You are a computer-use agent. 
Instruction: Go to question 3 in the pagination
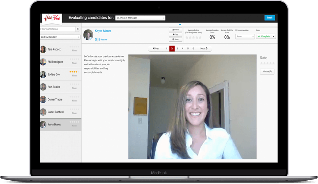click(x=177, y=48)
